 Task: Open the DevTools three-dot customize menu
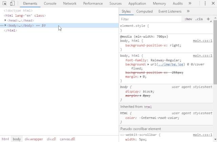click(x=204, y=3)
